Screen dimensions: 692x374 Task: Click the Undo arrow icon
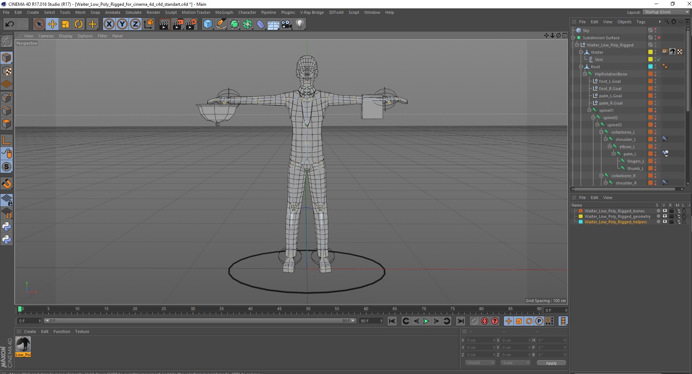tap(9, 24)
